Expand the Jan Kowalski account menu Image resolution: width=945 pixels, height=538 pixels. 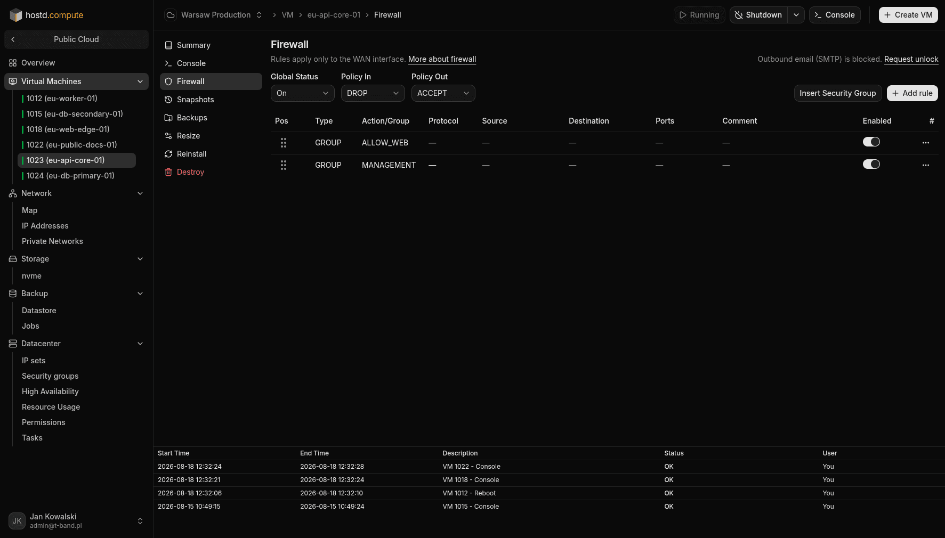[140, 521]
